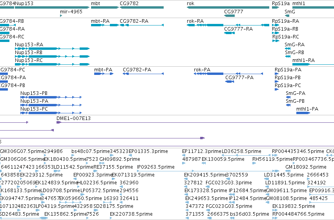Select transcript CG9782-RA
334x220 pixels.
click(134, 21)
